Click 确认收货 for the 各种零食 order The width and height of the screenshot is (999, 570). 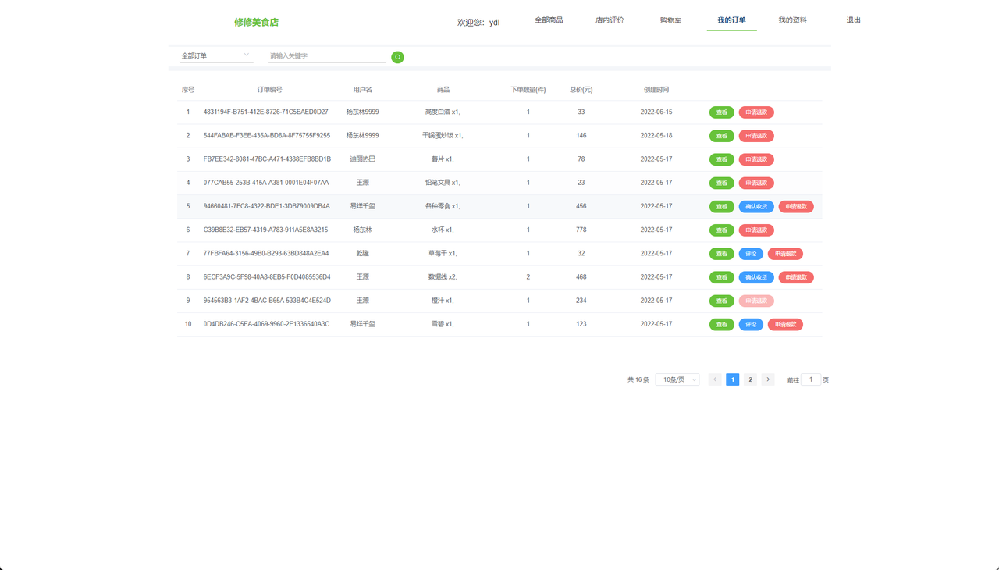pyautogui.click(x=755, y=206)
